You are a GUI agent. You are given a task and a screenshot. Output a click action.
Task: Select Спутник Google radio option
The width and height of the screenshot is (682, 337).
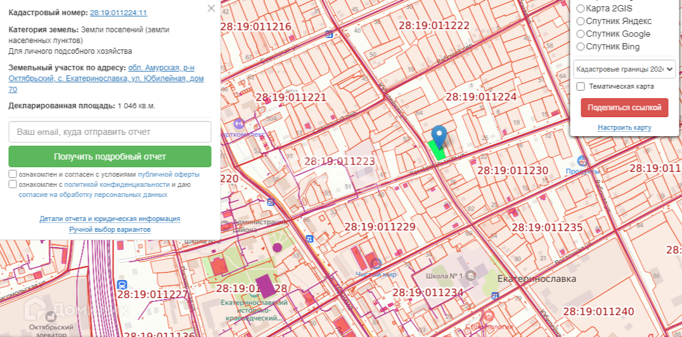click(580, 34)
